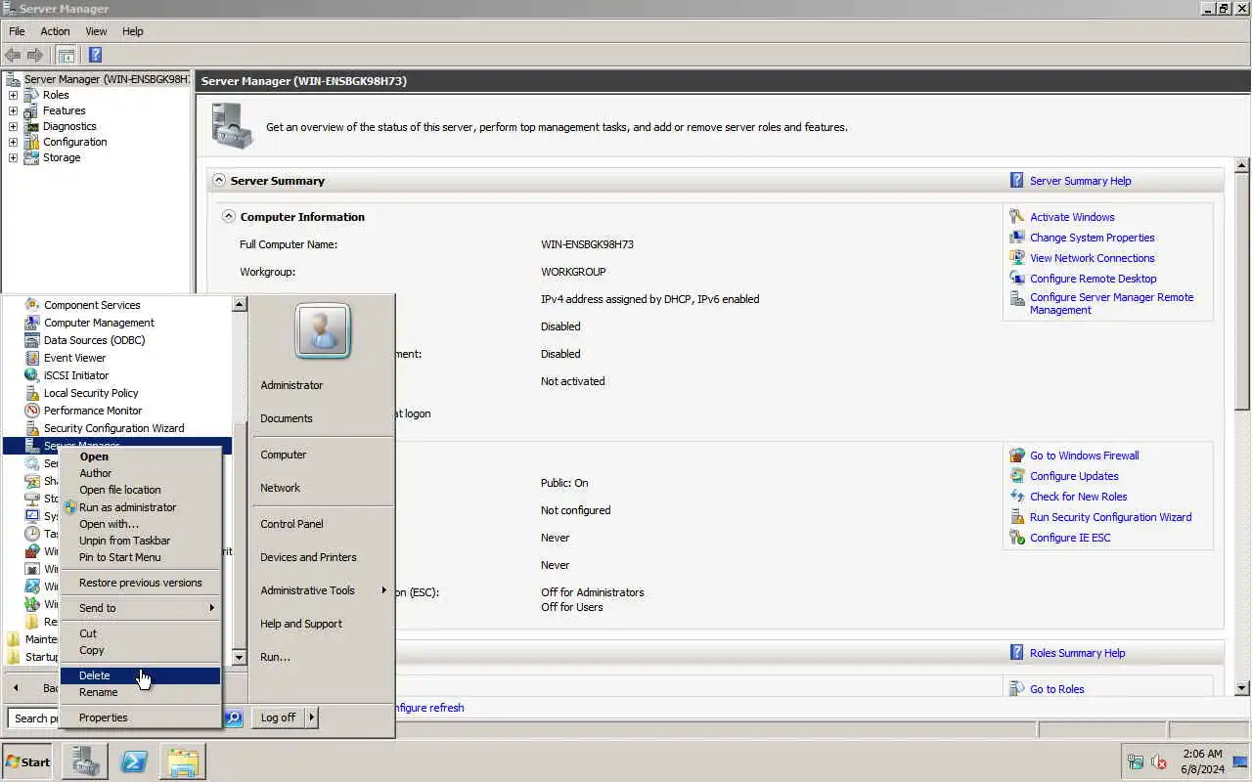
Task: Click the Change System Properties icon
Action: point(1017,238)
